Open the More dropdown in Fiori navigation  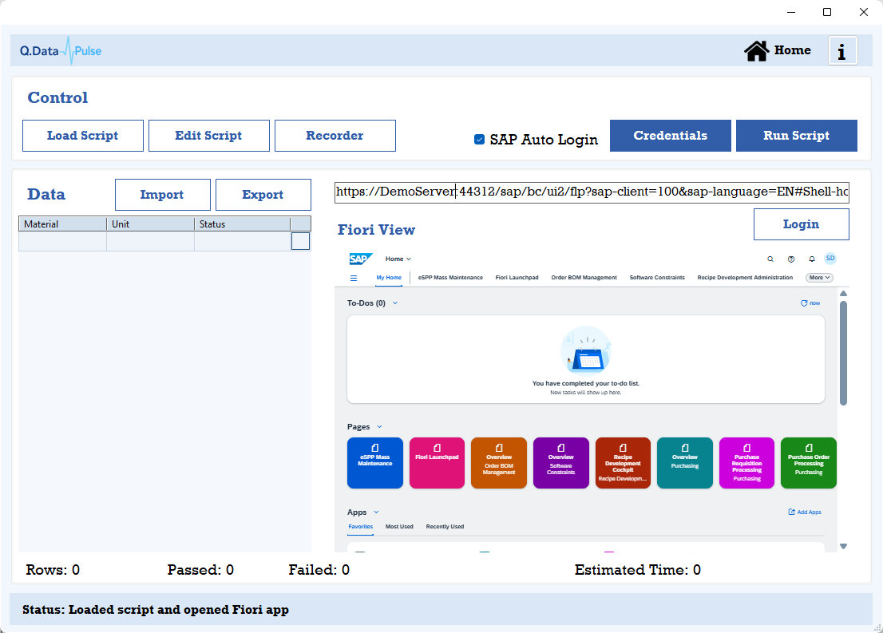[x=819, y=278]
